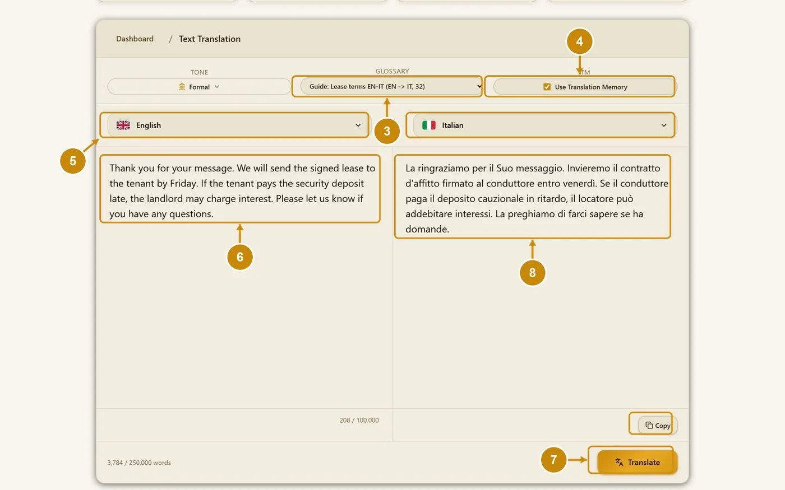
Task: Expand the Lease terms EN-IT glossary dropdown
Action: (x=391, y=86)
